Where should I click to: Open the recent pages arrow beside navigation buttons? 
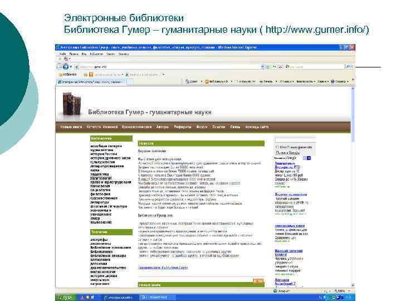(x=71, y=67)
